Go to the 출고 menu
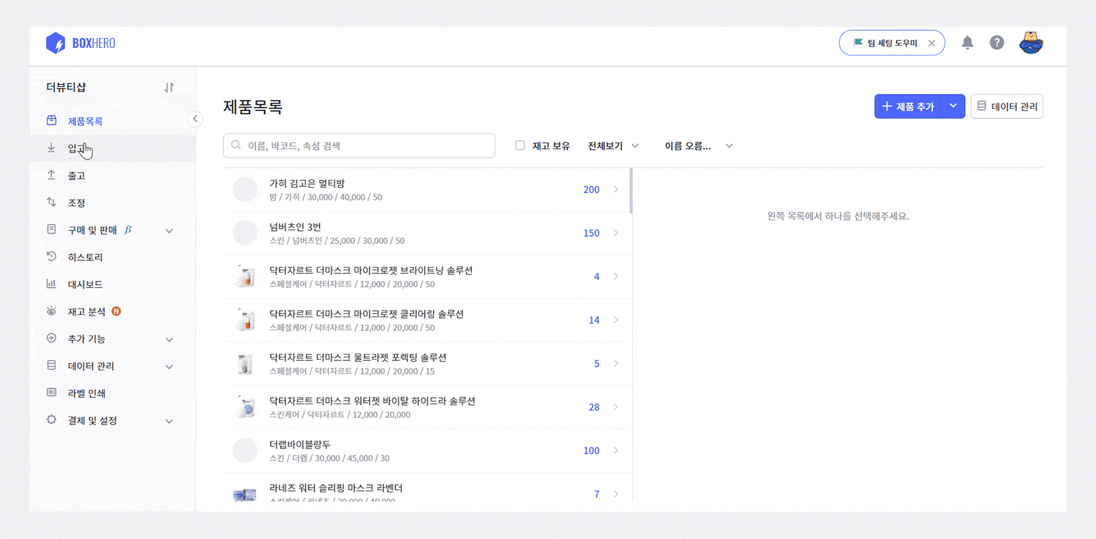 click(x=77, y=176)
